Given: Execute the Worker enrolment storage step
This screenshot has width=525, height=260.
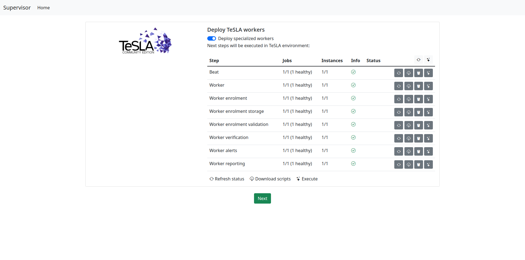Looking at the screenshot, I should pyautogui.click(x=428, y=112).
